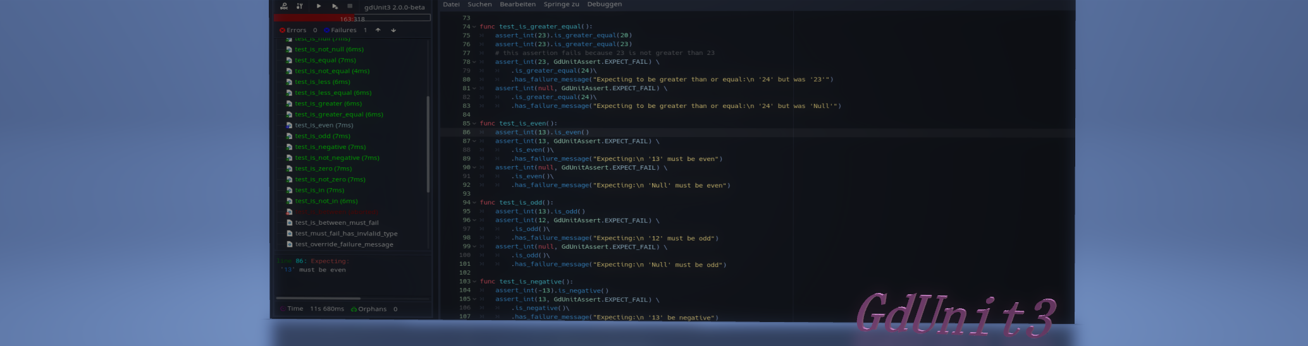Viewport: 1308px width, 346px height.
Task: Click the red Errors counter icon
Action: point(282,30)
